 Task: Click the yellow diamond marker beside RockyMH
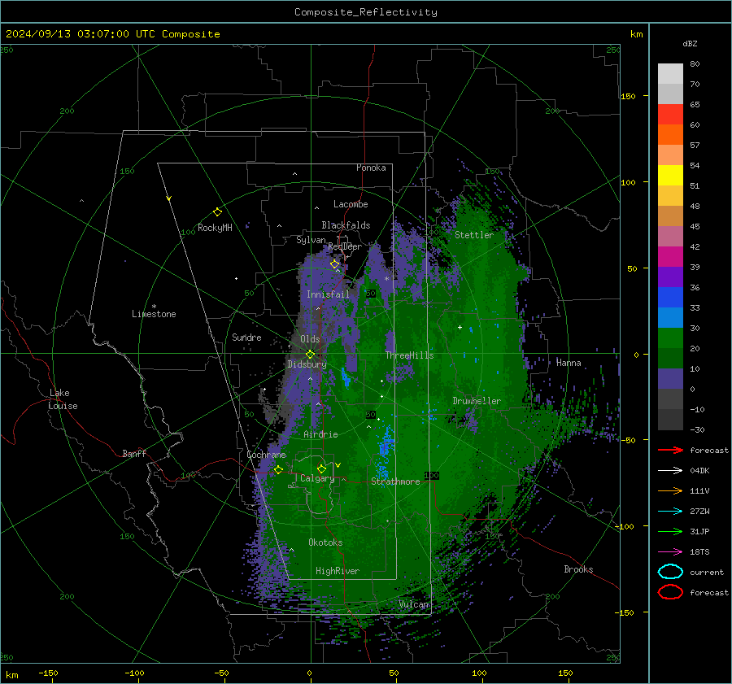(217, 212)
